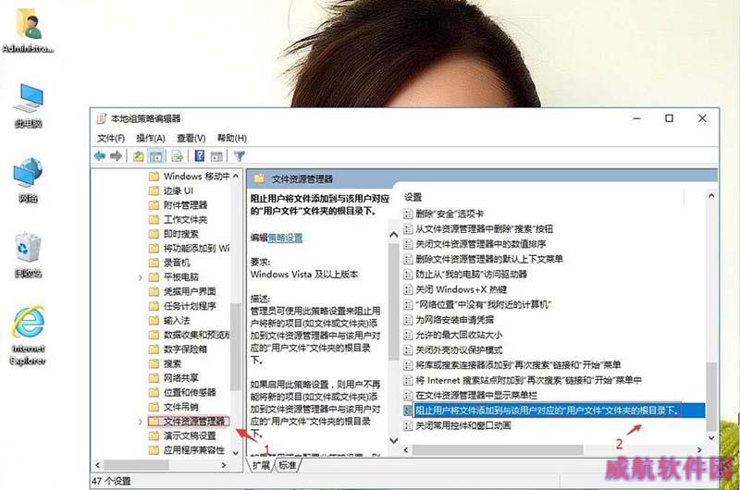This screenshot has width=740, height=490.
Task: Select 关闭文件资源管理器中的数值排序 setting
Action: click(x=480, y=244)
